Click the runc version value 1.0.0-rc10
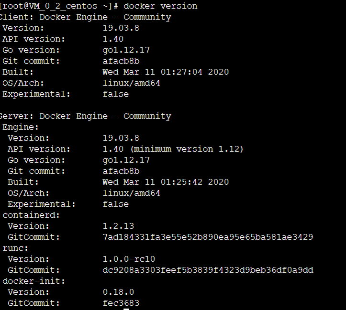346x310 pixels. coord(129,259)
